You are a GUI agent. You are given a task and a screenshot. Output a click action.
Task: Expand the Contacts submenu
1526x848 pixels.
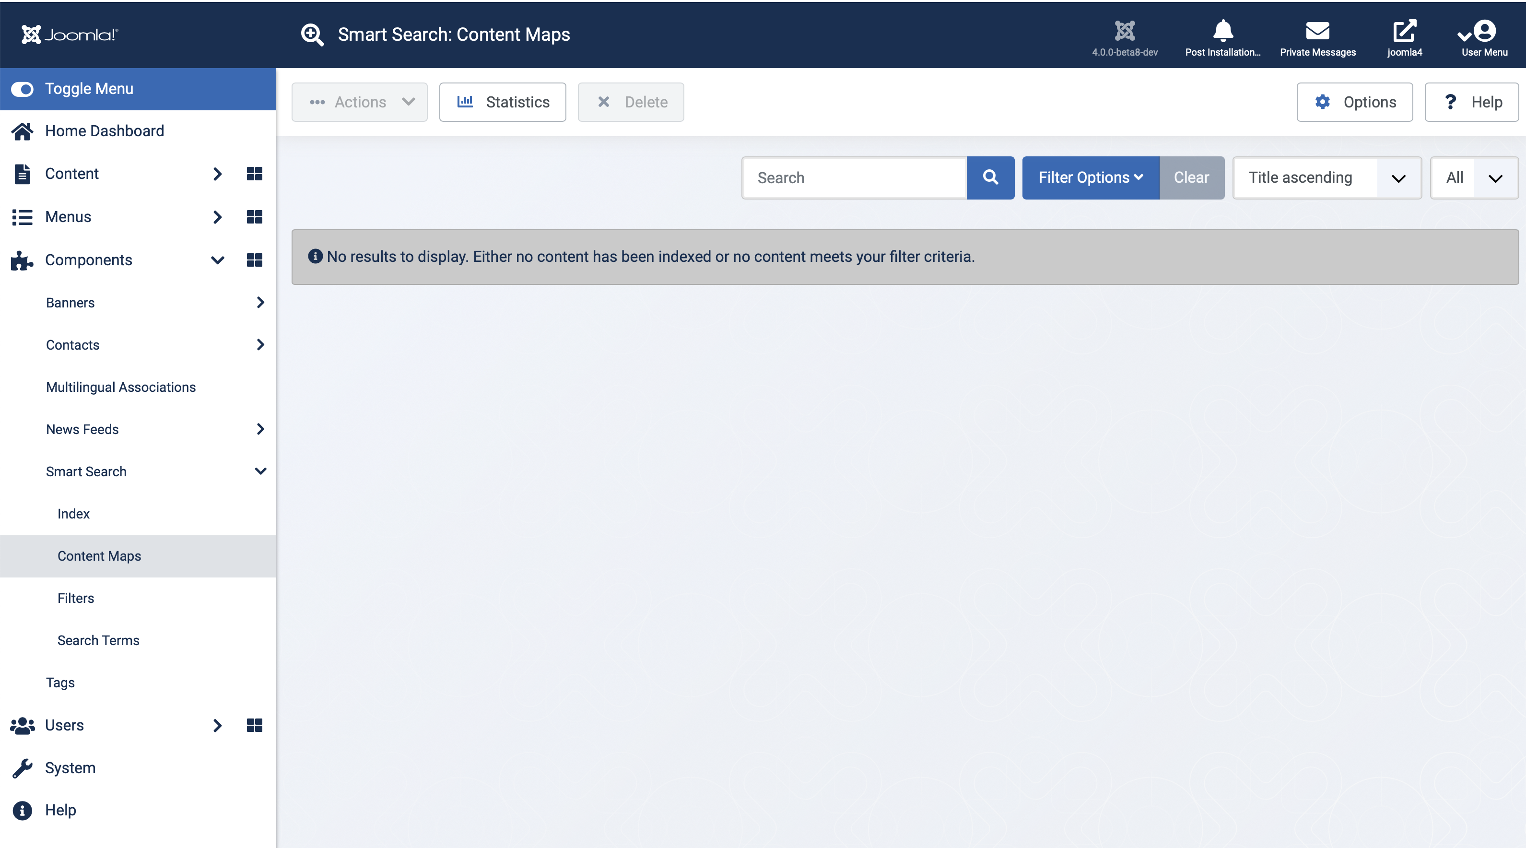260,345
